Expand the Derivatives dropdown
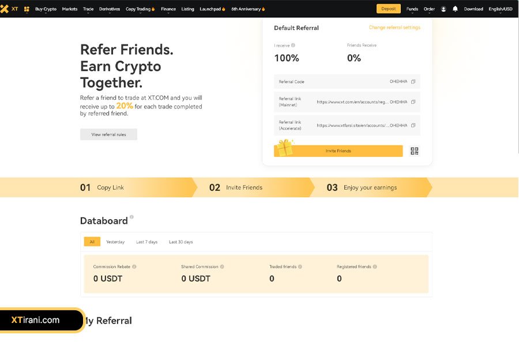This screenshot has width=519, height=346. 110,9
